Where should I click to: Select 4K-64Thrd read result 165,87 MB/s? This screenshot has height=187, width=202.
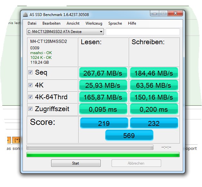(x=103, y=97)
